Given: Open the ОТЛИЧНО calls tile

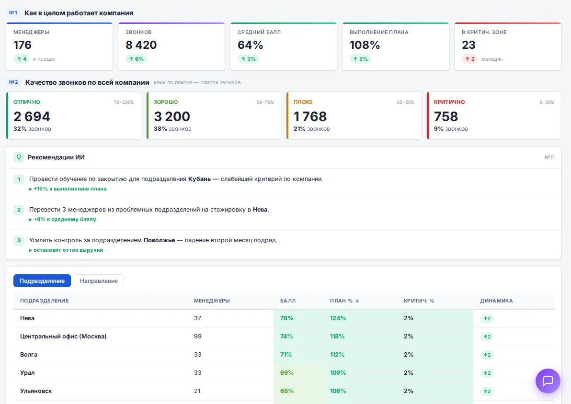Looking at the screenshot, I should click(74, 116).
